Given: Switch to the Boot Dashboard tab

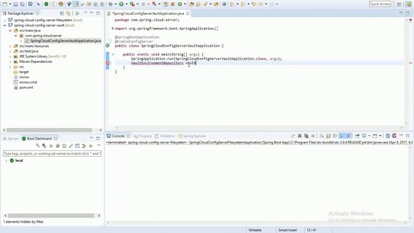Looking at the screenshot, I should (x=39, y=139).
